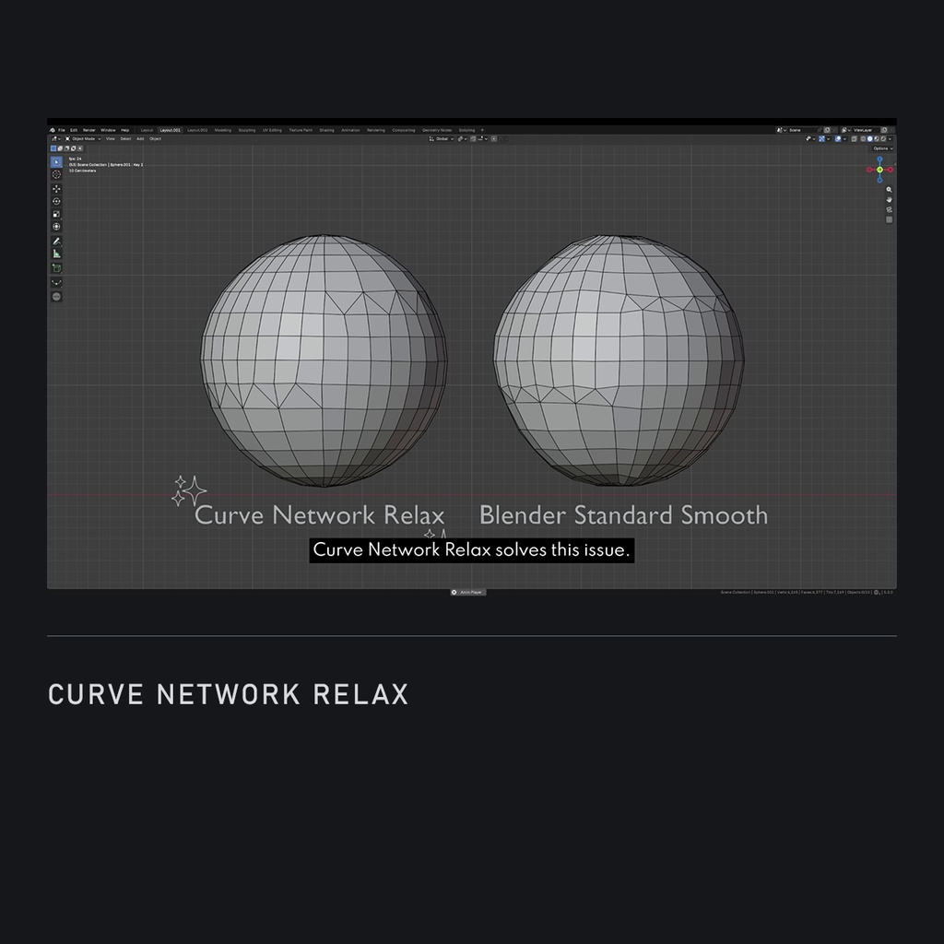The width and height of the screenshot is (944, 944).
Task: Toggle viewport gizmos button
Action: click(821, 139)
